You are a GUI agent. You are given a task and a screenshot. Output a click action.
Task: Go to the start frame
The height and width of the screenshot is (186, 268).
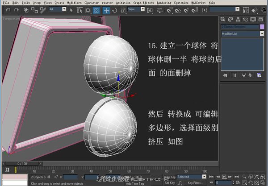click(211, 177)
